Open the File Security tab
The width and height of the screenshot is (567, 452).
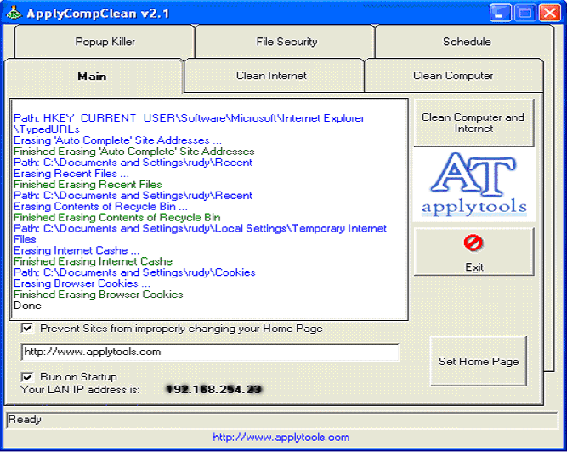tap(286, 42)
